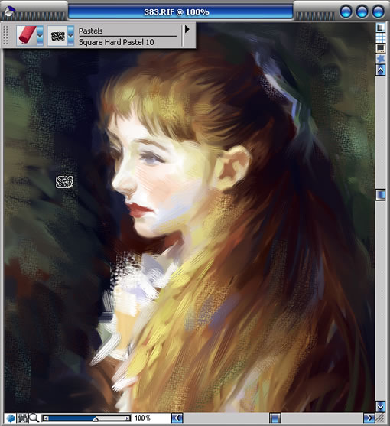Click the 383.RIF @ 100% title bar
The height and width of the screenshot is (426, 390).
(180, 12)
